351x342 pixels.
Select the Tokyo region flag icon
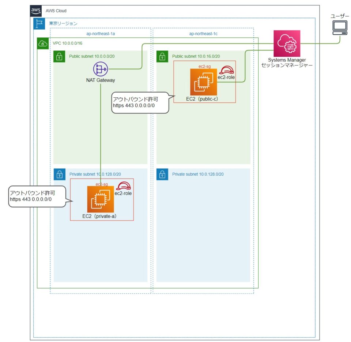(39, 24)
